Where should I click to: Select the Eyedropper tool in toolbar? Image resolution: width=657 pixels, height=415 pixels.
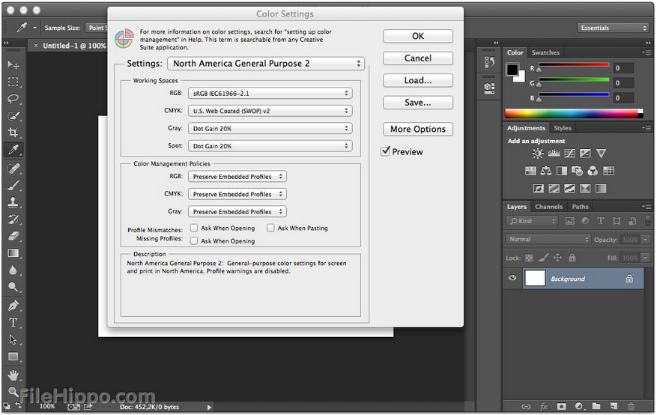tap(13, 150)
